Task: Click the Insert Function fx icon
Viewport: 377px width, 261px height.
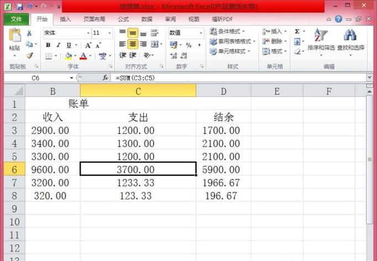Action: click(x=106, y=78)
